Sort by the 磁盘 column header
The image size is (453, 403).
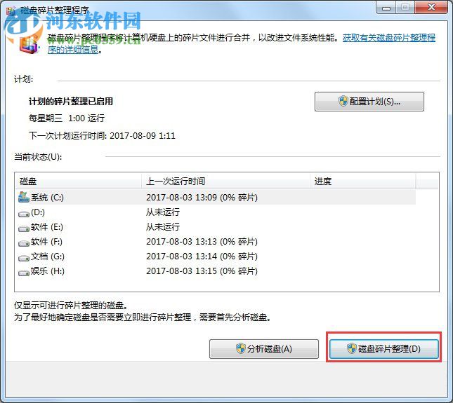(78, 181)
